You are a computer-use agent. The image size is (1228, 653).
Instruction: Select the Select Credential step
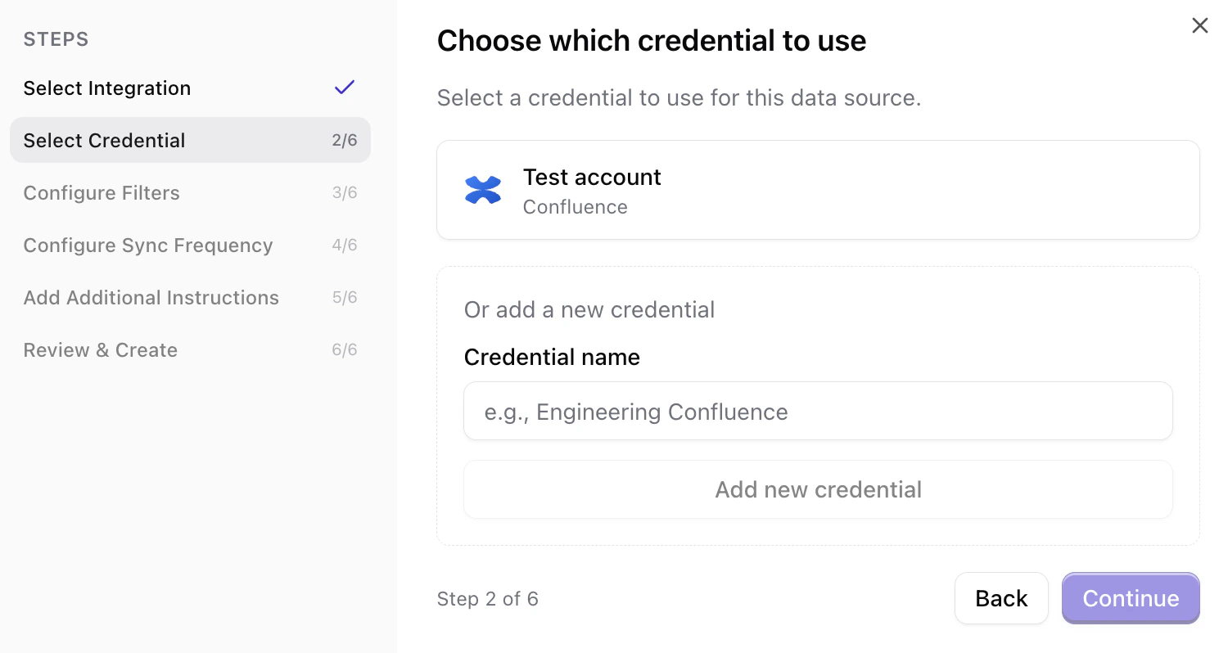[104, 140]
